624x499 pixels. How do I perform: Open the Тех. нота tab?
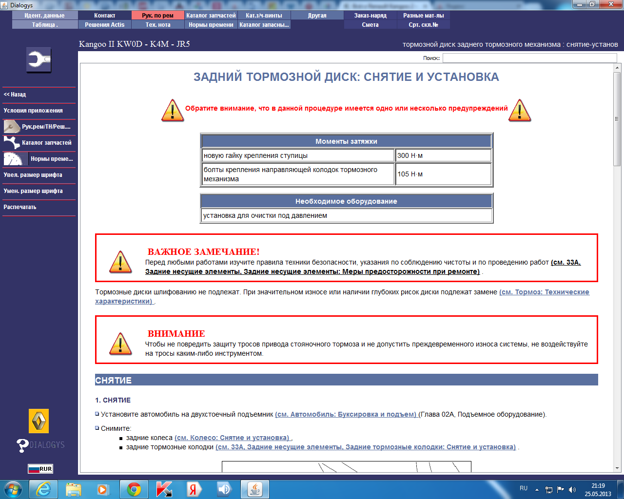pos(158,25)
